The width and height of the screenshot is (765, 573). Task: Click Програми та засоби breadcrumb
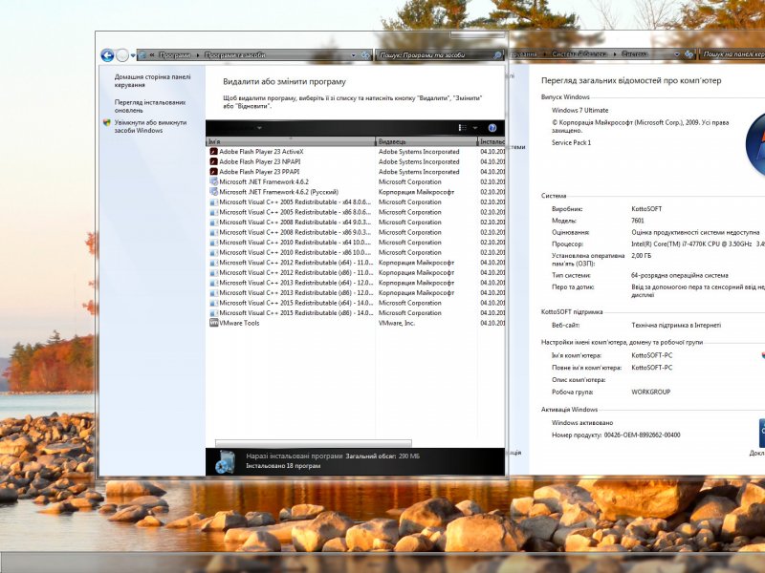tap(234, 55)
